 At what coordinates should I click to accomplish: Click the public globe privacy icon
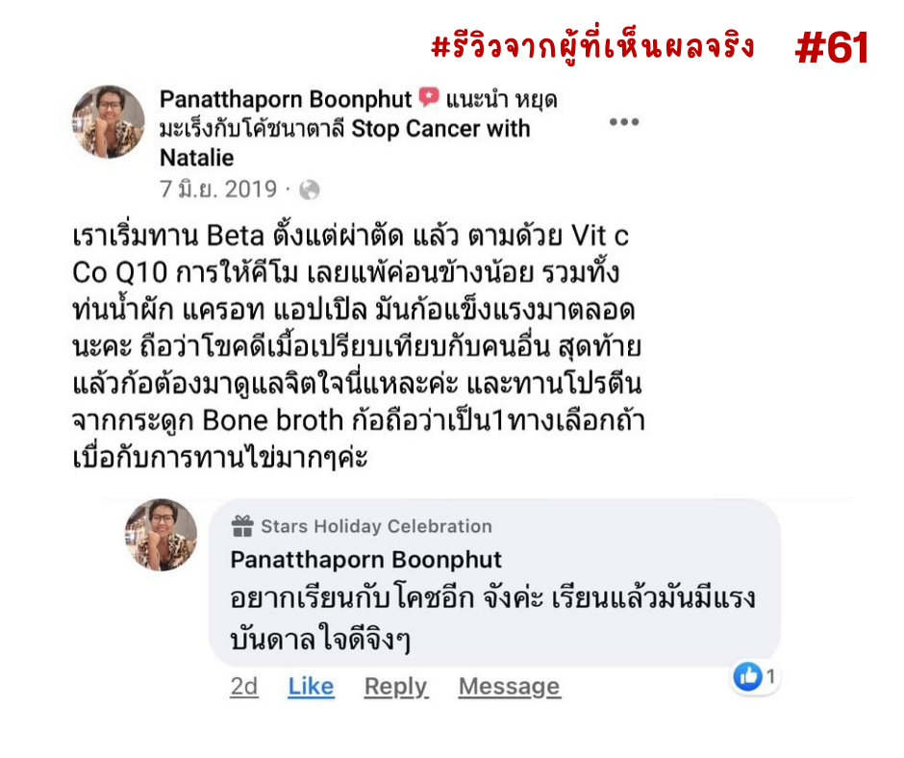coord(310,189)
